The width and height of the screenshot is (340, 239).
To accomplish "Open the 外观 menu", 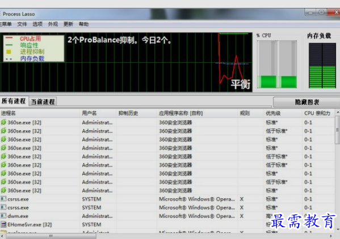I will (53, 24).
